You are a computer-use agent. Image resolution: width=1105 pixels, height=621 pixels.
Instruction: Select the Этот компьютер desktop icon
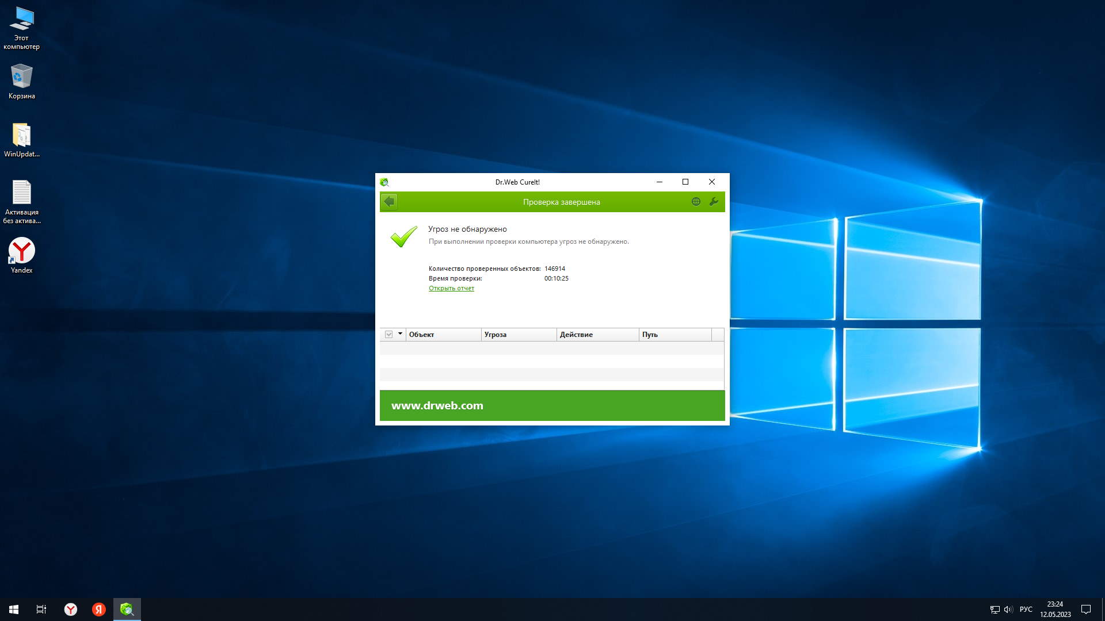(x=22, y=28)
